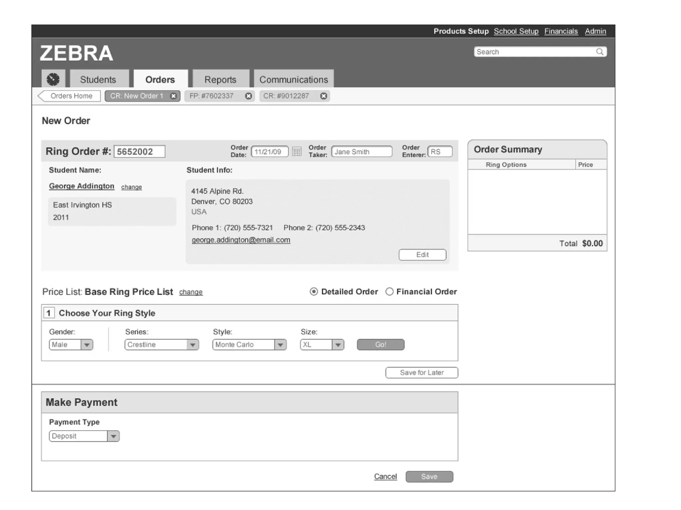Open the Order Date calendar picker

click(x=297, y=152)
